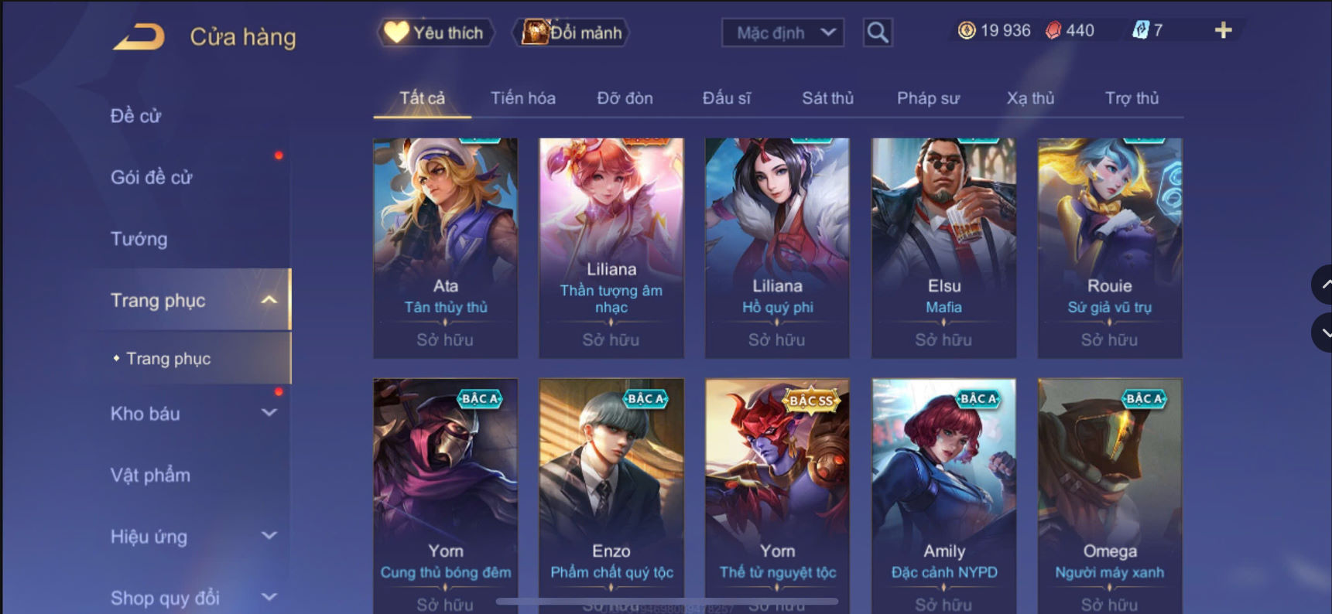Screen dimensions: 1332x614
Task: Collapse the Trang phục sidebar section
Action: 269,300
